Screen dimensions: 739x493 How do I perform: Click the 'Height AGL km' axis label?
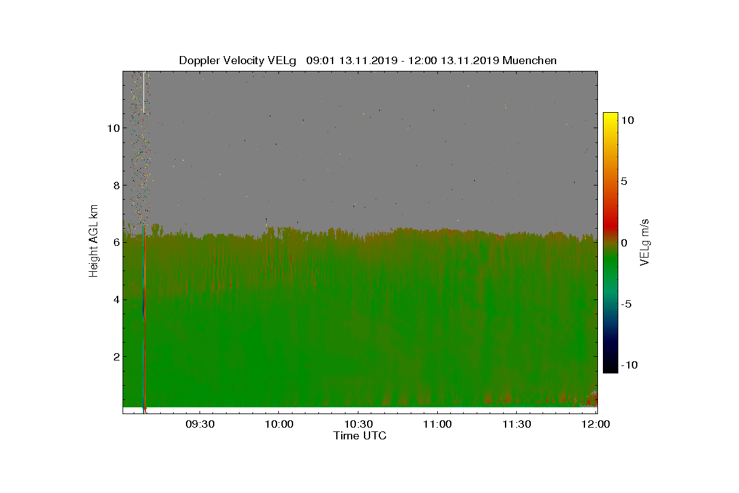click(94, 242)
